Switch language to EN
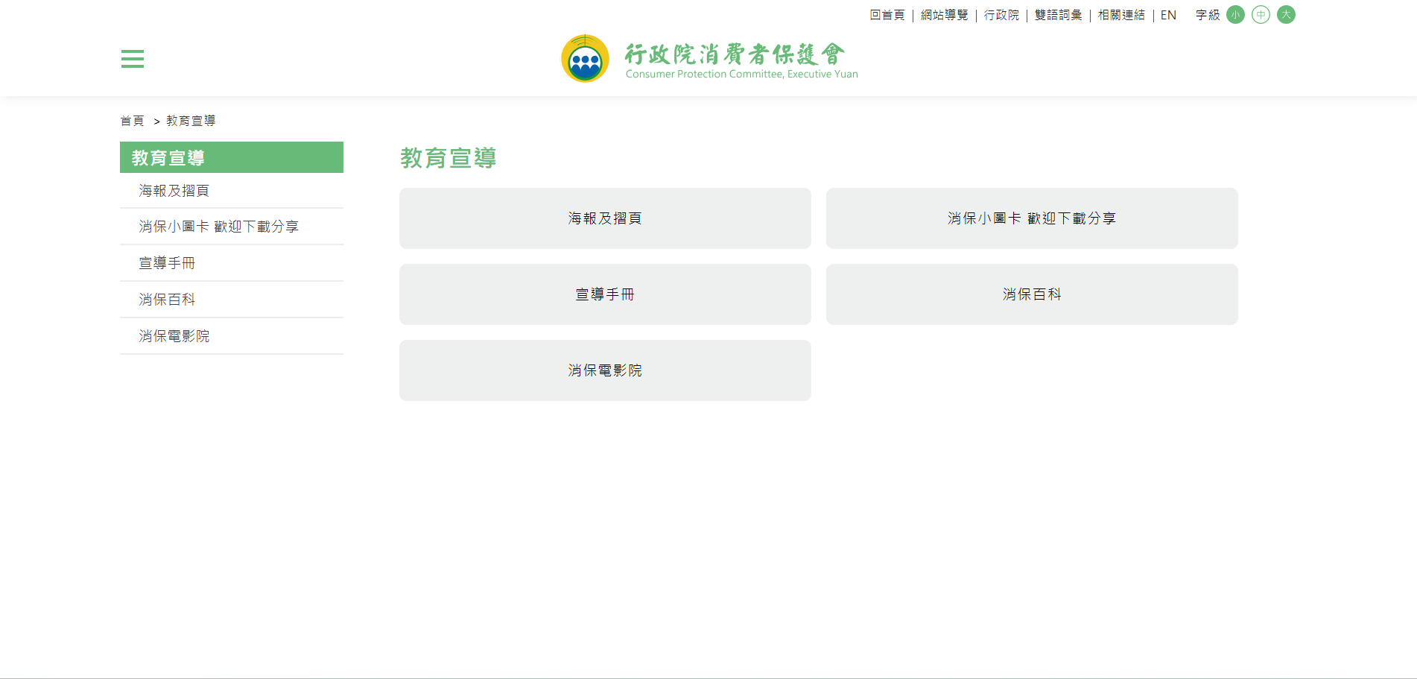The height and width of the screenshot is (679, 1417). [1168, 15]
